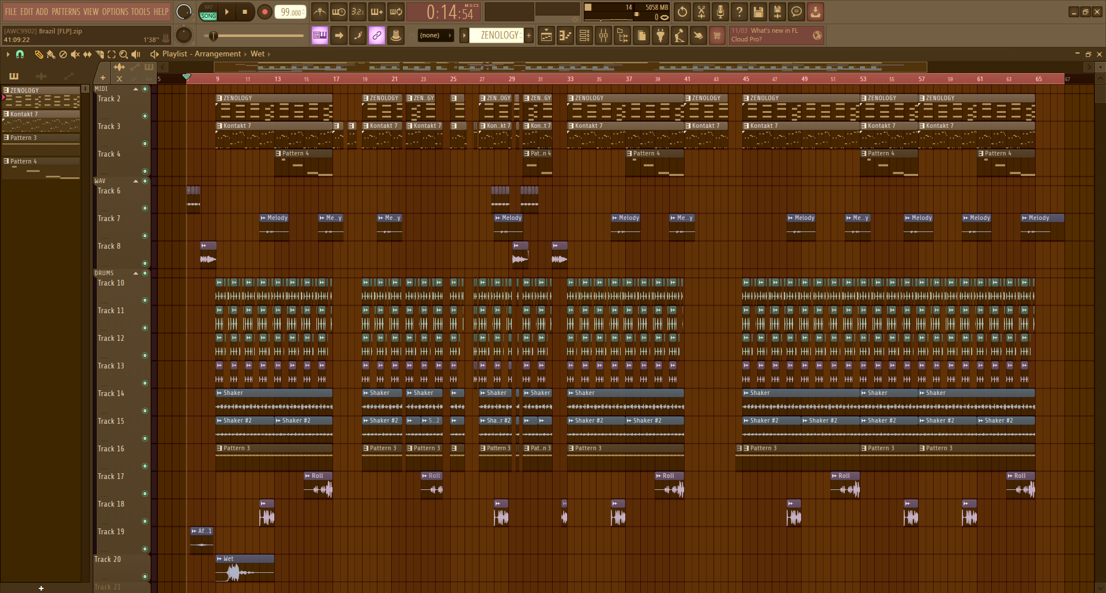Open the shopping cart icon
This screenshot has height=593, width=1106.
point(717,36)
